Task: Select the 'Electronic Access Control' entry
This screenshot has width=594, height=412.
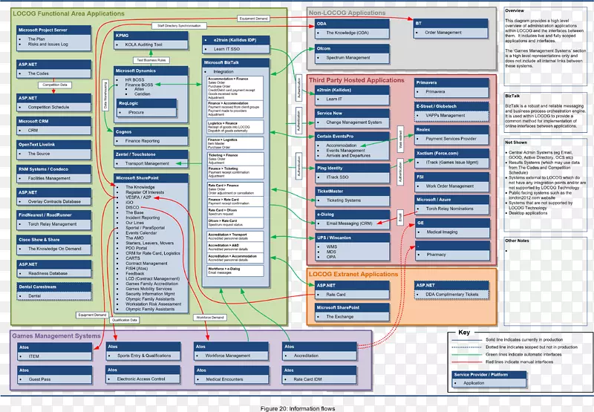Action: tap(141, 379)
